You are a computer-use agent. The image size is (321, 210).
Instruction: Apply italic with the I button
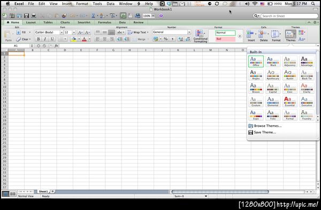(x=45, y=39)
